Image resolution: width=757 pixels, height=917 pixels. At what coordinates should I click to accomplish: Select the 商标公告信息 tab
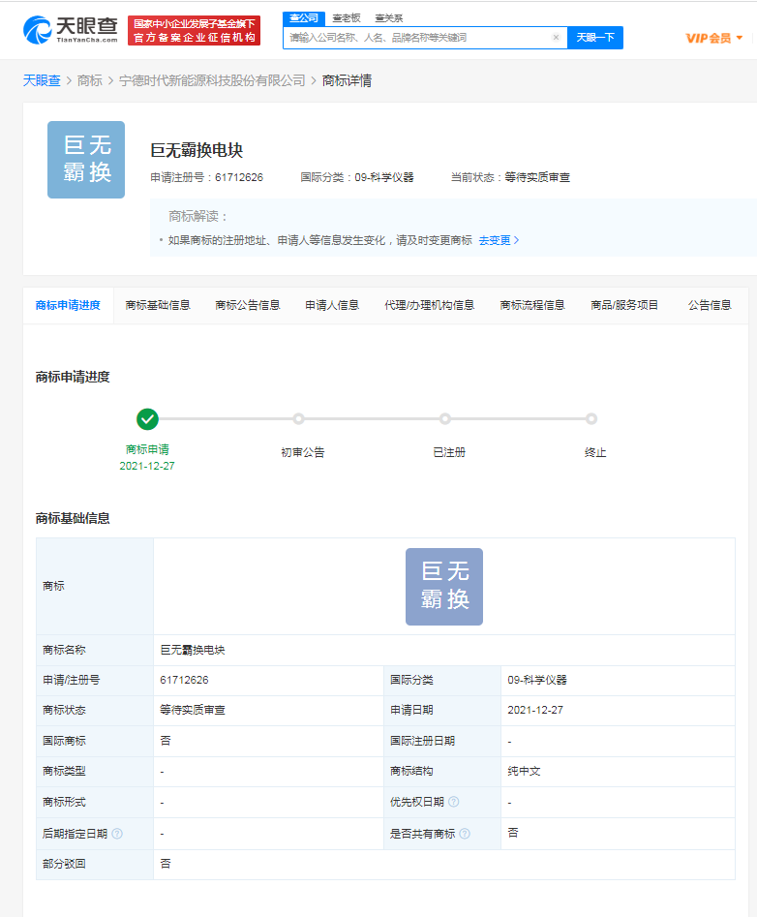tap(247, 305)
